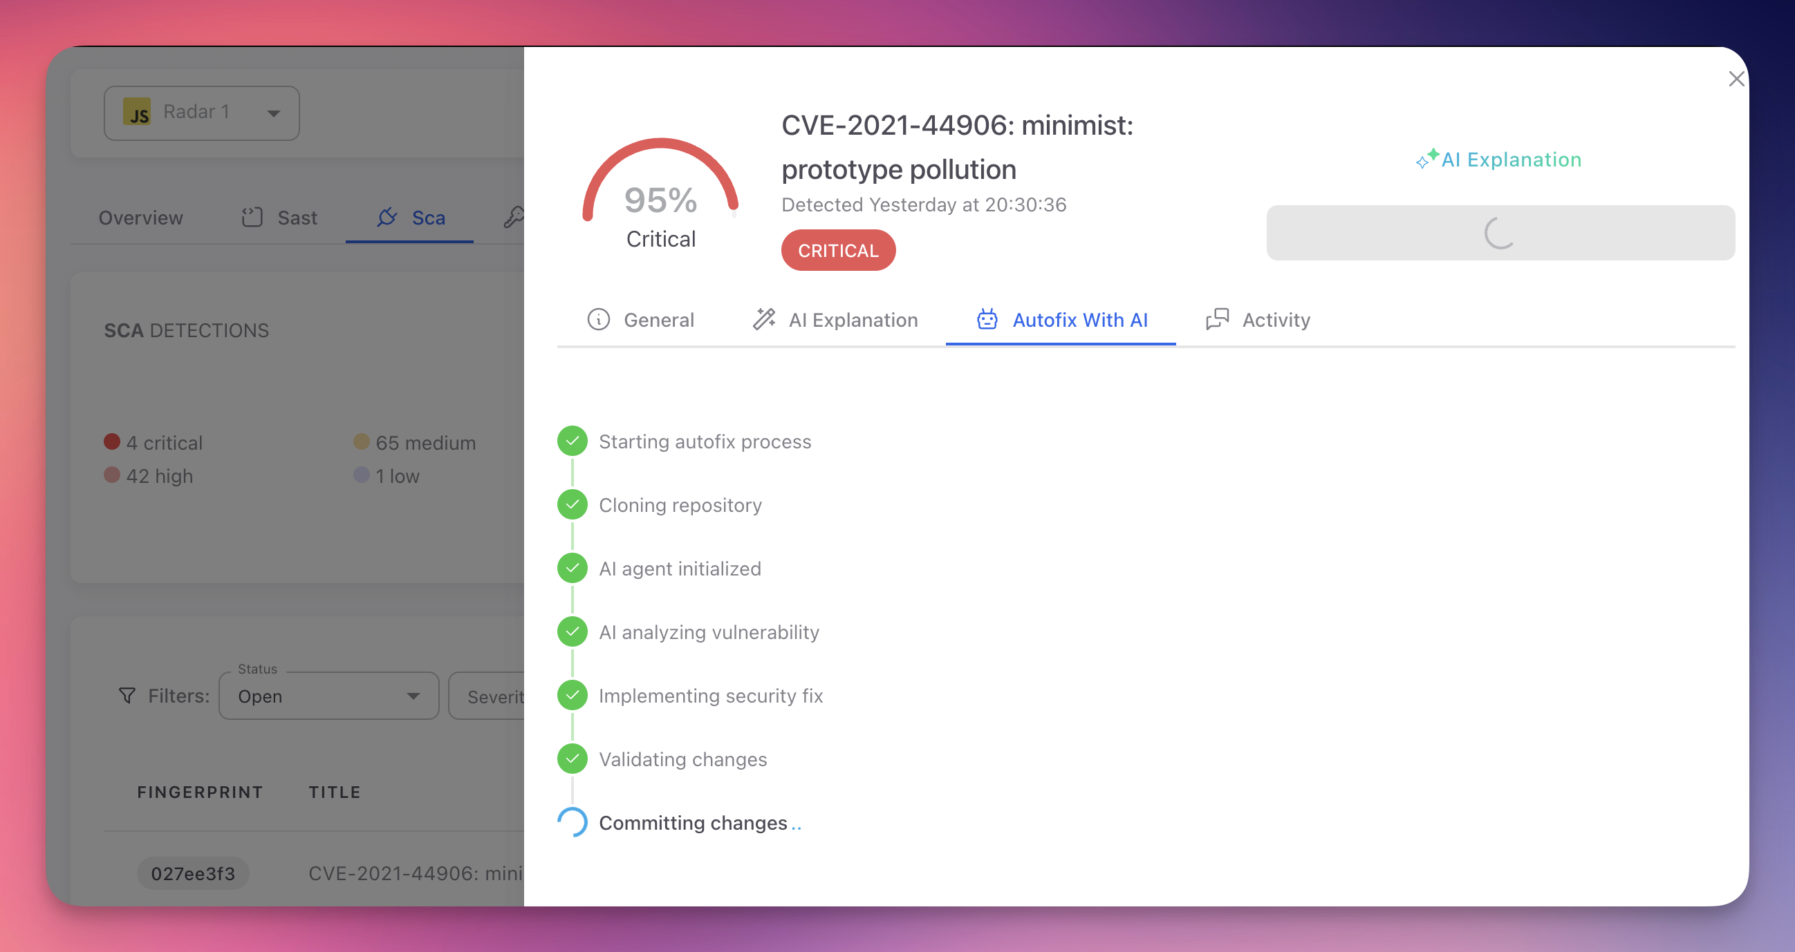
Task: Expand the Radar 1 project selector
Action: [x=273, y=113]
